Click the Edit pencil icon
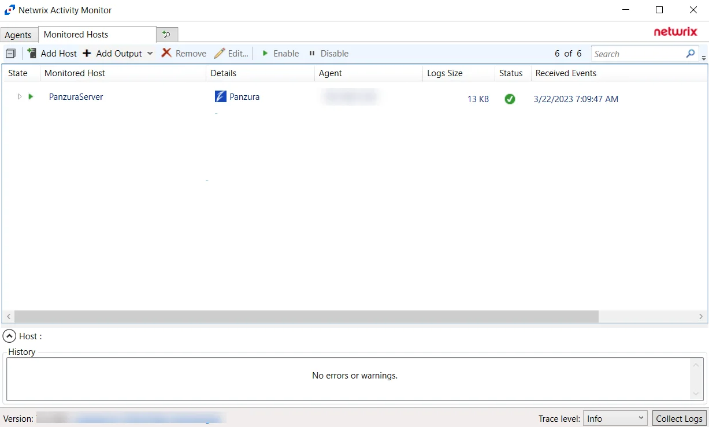709x427 pixels. pyautogui.click(x=219, y=53)
